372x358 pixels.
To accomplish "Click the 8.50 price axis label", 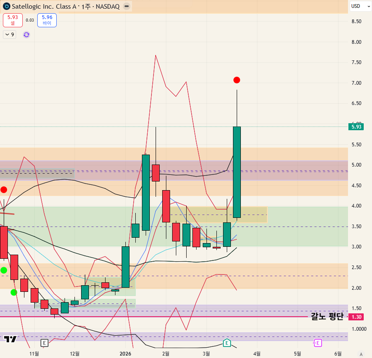I will click(356, 21).
